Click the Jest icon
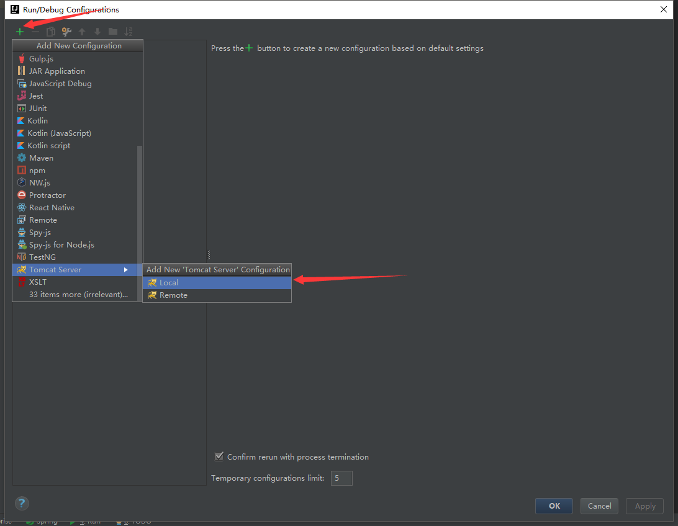Image resolution: width=678 pixels, height=526 pixels. 22,96
